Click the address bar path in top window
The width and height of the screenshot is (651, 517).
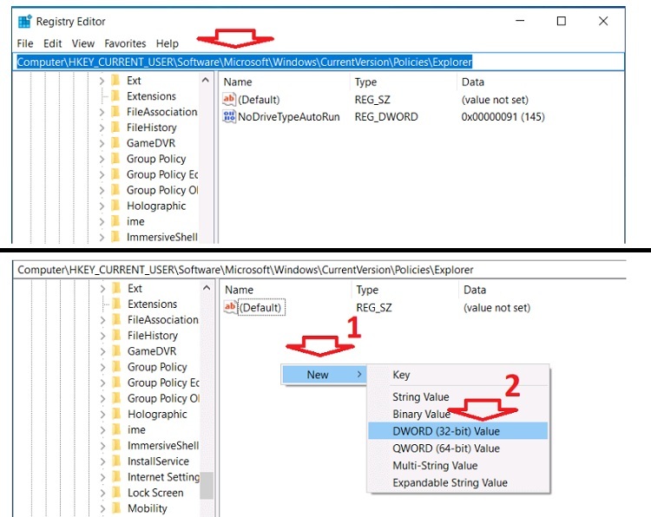click(245, 62)
